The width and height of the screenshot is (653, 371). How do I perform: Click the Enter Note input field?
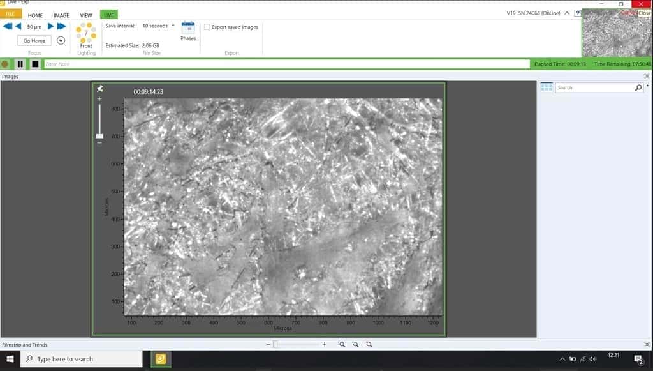[287, 64]
